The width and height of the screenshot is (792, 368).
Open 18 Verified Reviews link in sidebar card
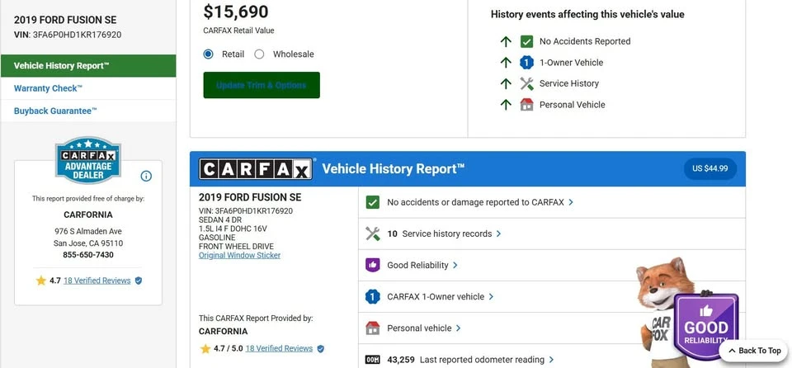point(97,281)
